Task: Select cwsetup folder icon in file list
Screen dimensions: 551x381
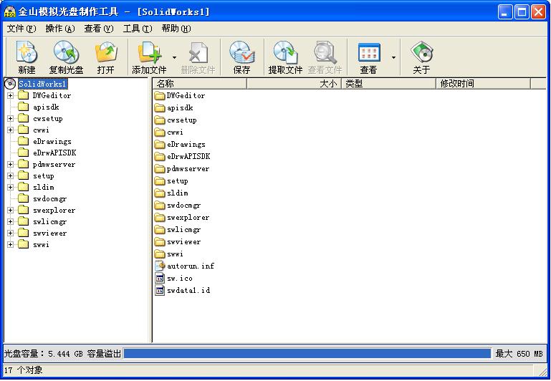Action: coord(160,120)
